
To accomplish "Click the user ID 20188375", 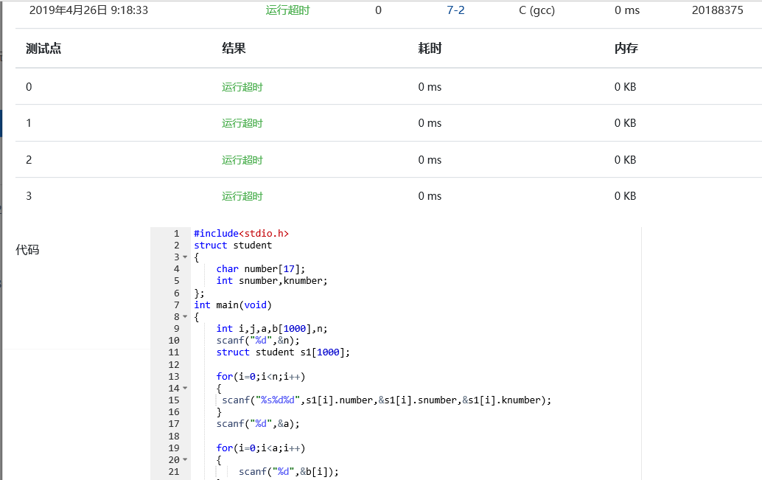I will click(717, 10).
